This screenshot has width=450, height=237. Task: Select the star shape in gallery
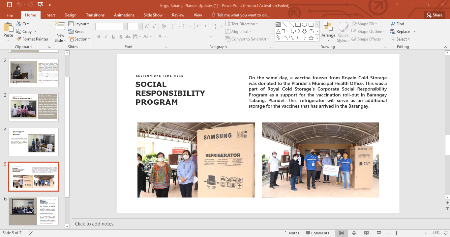click(311, 38)
